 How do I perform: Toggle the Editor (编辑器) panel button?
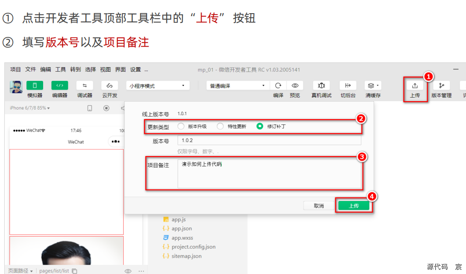pyautogui.click(x=59, y=86)
